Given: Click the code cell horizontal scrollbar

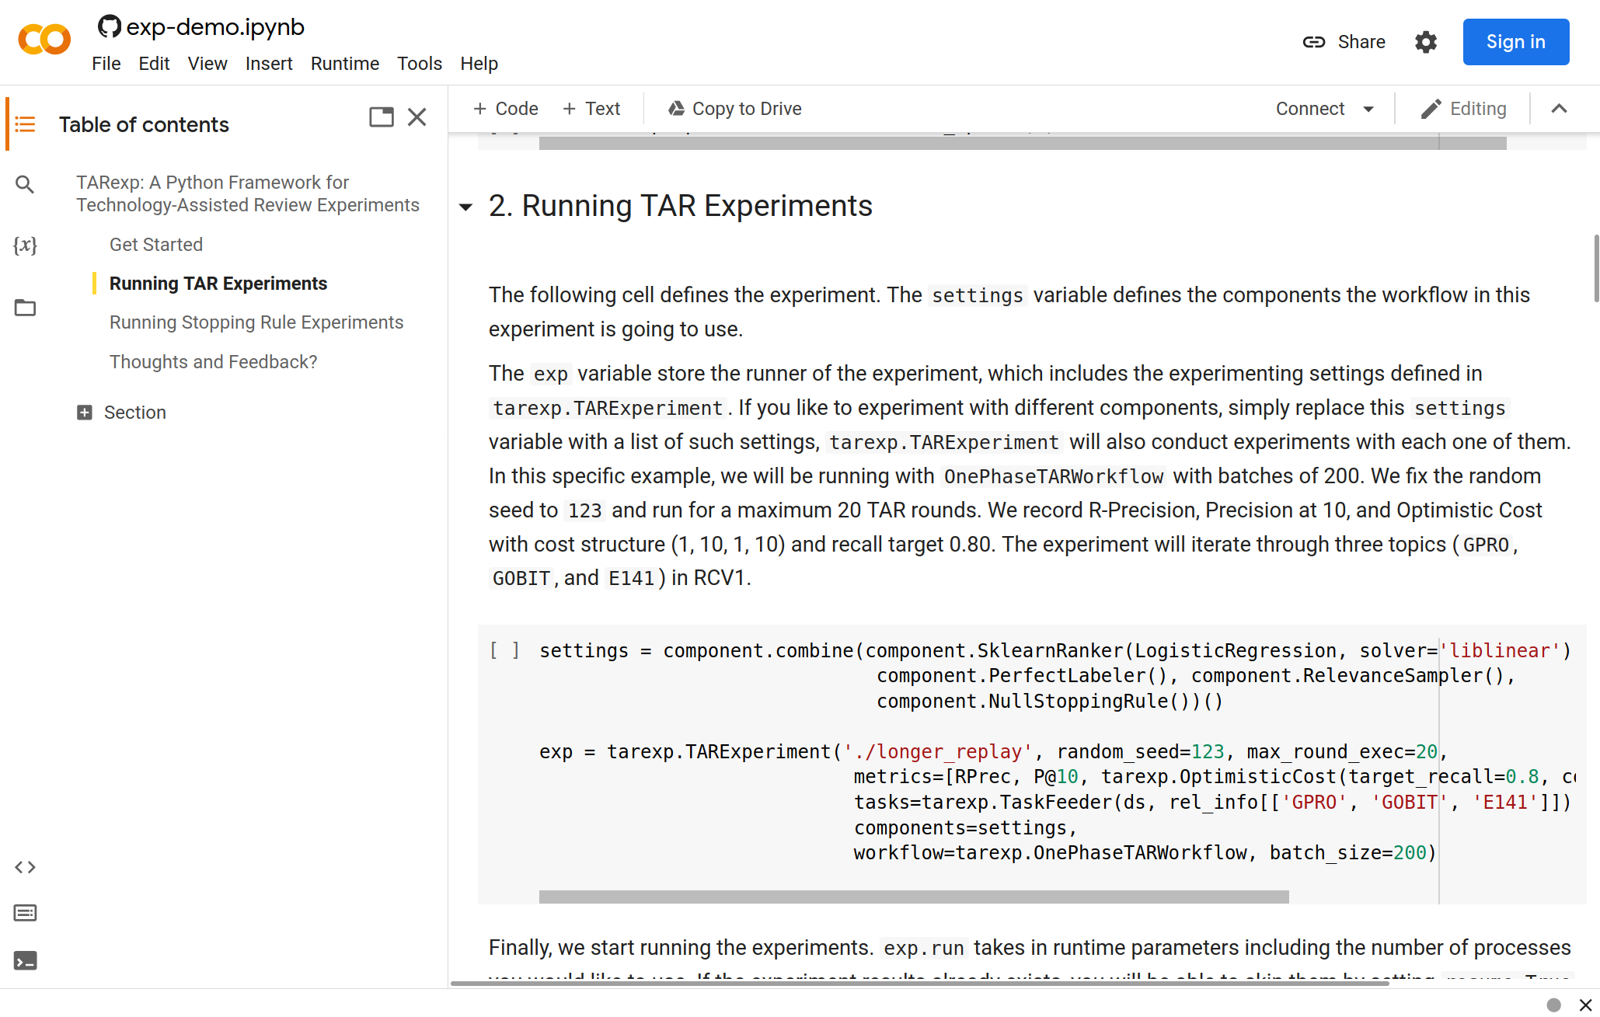Looking at the screenshot, I should point(913,897).
